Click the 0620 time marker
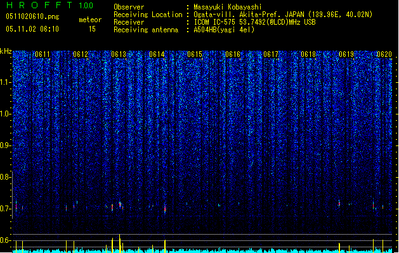The image size is (399, 253). pyautogui.click(x=384, y=54)
